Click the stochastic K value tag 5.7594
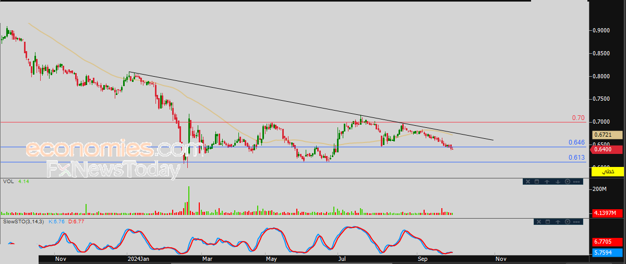Viewport: 626px width, 264px height. (607, 253)
